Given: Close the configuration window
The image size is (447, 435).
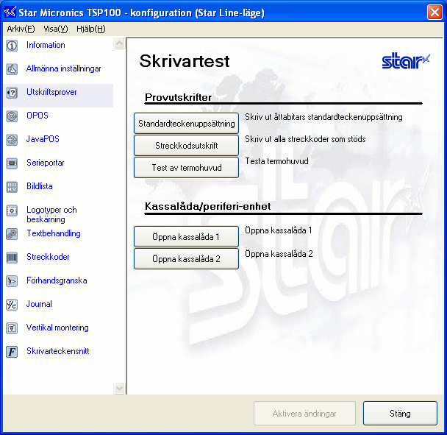Looking at the screenshot, I should [x=435, y=13].
